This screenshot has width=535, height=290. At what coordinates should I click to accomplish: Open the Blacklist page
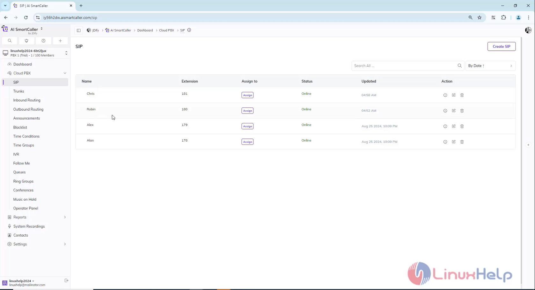20,127
